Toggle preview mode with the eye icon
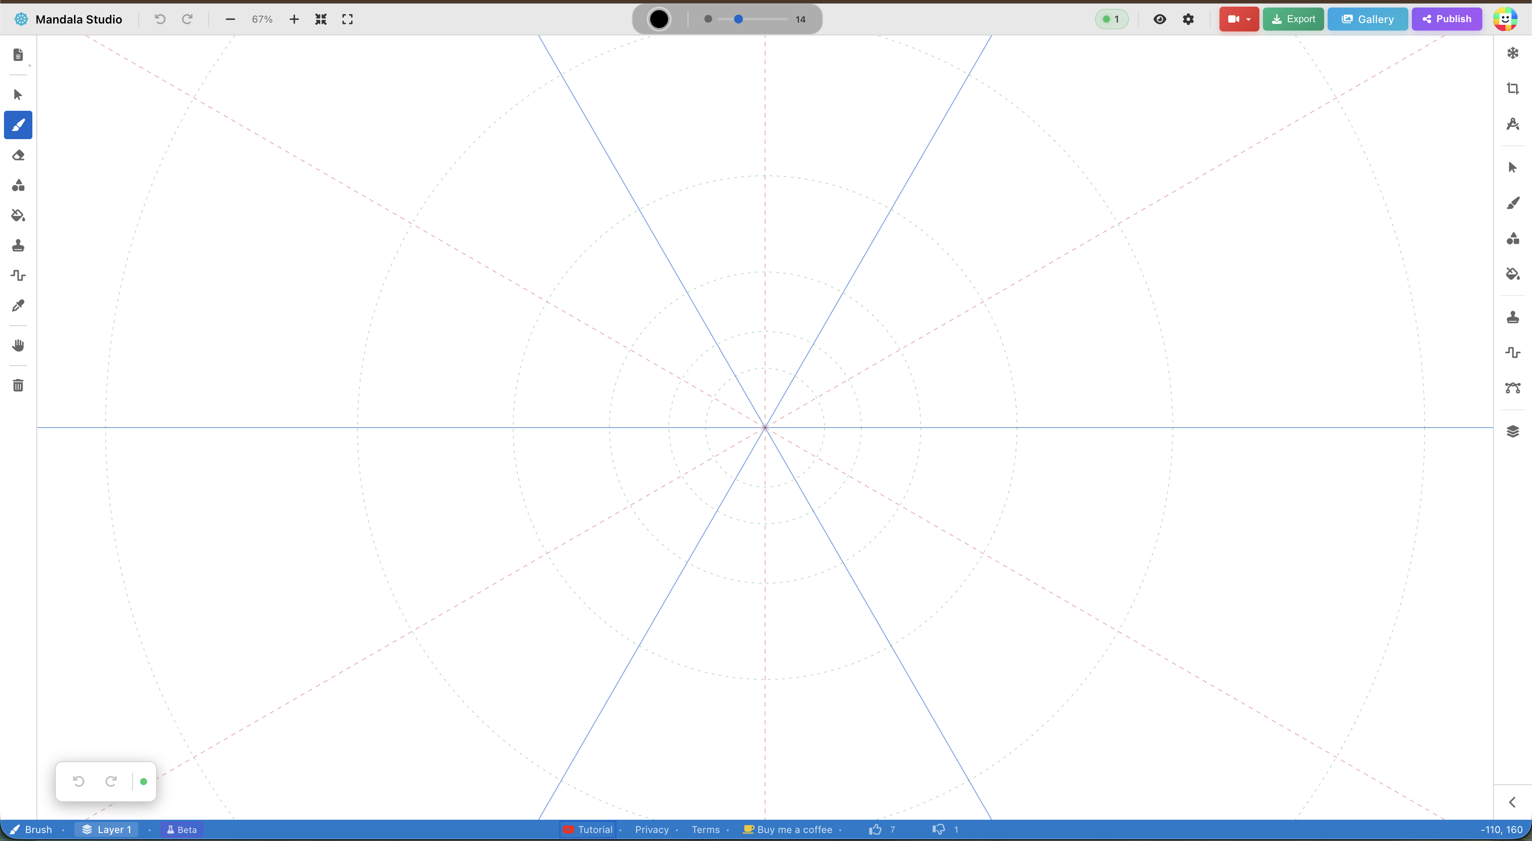 point(1160,19)
